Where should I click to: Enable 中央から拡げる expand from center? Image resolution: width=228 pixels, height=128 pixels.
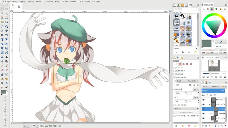(x=174, y=77)
